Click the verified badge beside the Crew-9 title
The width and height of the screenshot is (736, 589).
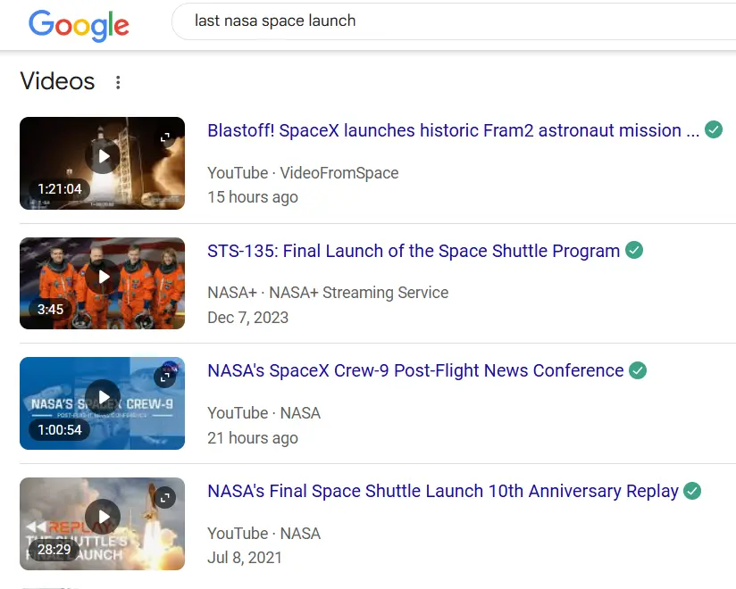tap(638, 371)
